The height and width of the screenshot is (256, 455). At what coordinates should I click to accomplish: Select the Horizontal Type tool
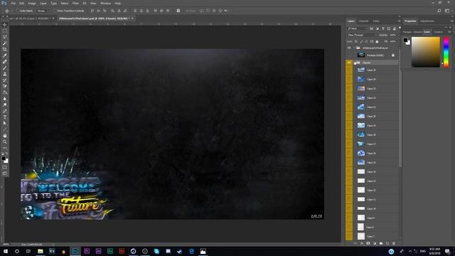[x=5, y=117]
